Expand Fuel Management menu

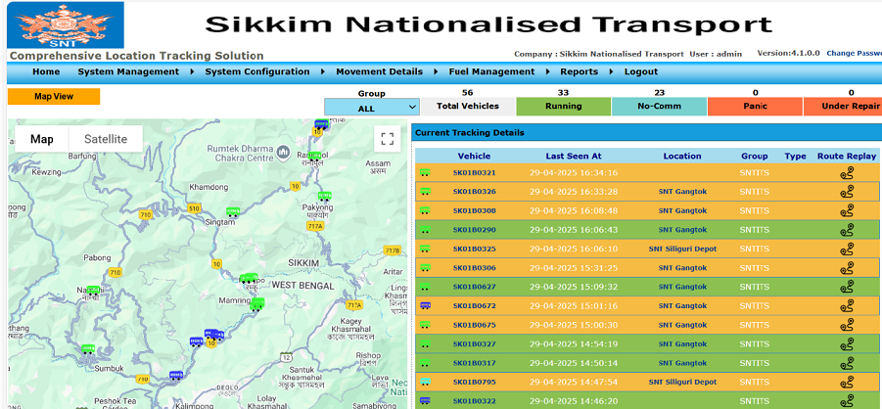491,71
